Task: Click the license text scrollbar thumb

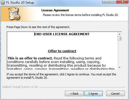Action: (x=120, y=38)
